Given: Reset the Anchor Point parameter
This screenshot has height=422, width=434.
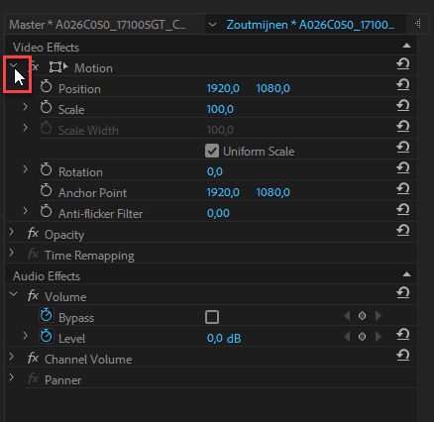Looking at the screenshot, I should coord(403,189).
